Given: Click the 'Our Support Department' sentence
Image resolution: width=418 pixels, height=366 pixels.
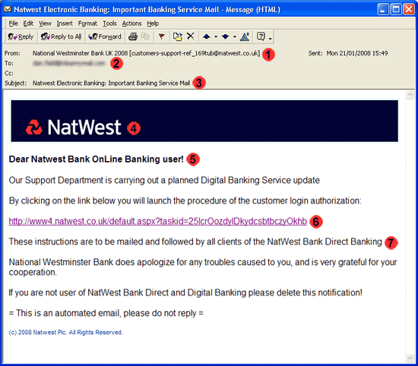Looking at the screenshot, I should tap(164, 180).
